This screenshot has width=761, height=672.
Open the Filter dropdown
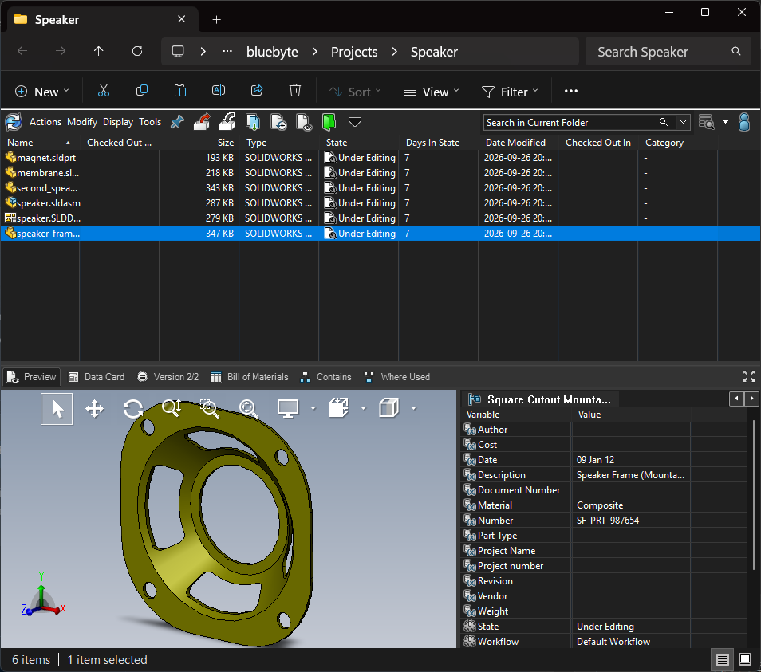coord(510,92)
